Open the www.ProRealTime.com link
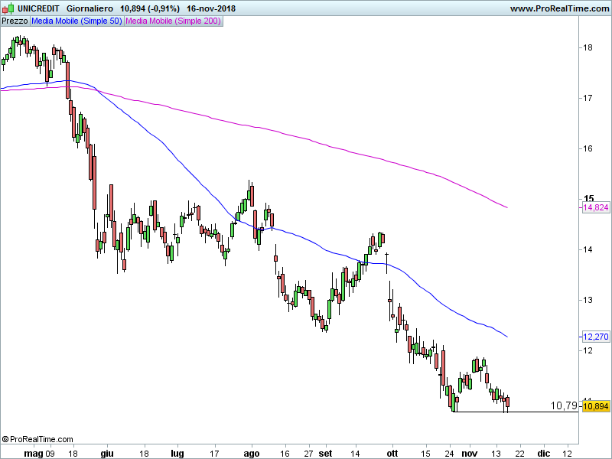This screenshot has width=612, height=459. pos(559,8)
